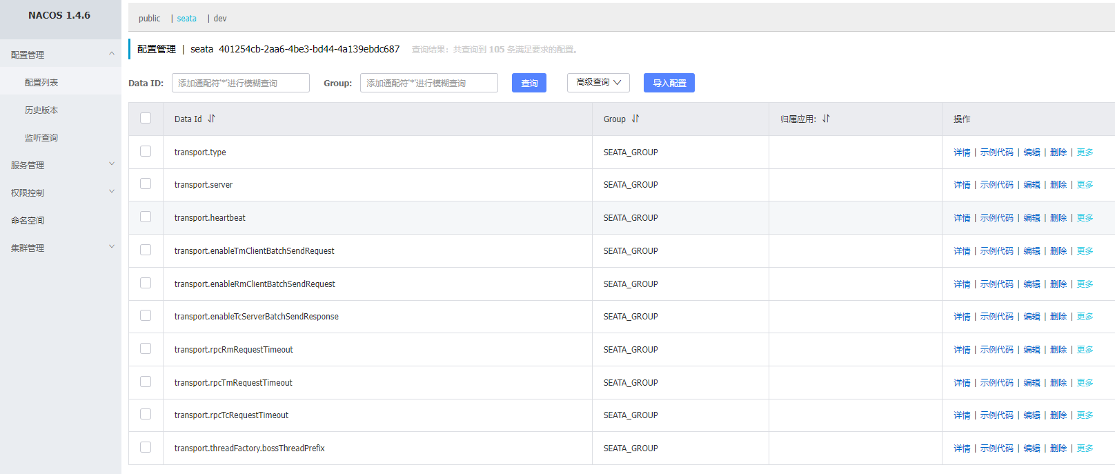
Task: Sort the table by Data Id
Action: coord(212,119)
